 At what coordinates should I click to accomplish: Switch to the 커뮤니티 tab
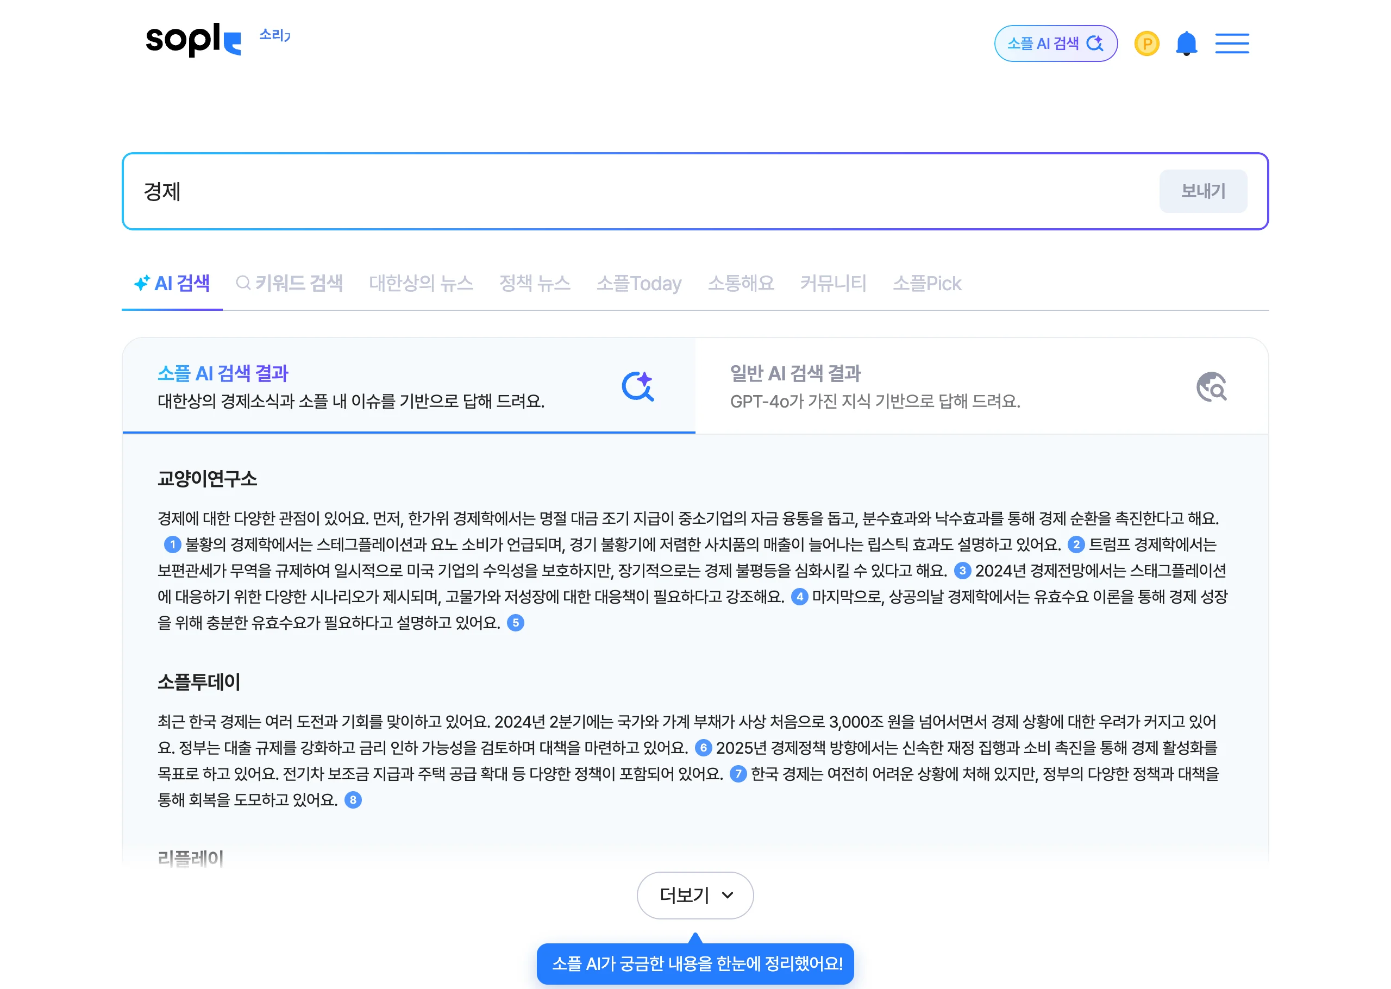coord(834,283)
